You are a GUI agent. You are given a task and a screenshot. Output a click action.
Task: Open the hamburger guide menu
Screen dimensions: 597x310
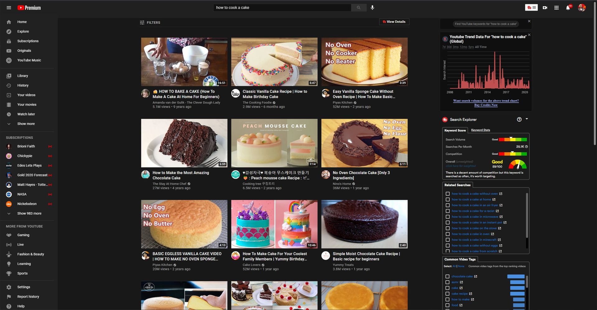click(9, 8)
